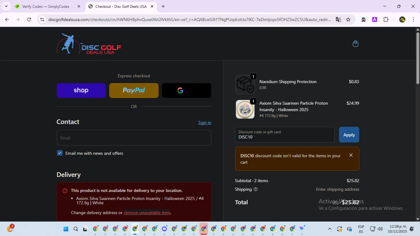Close the Verify Codes — SimplyCodes tab
This screenshot has width=420, height=236.
[79, 6]
